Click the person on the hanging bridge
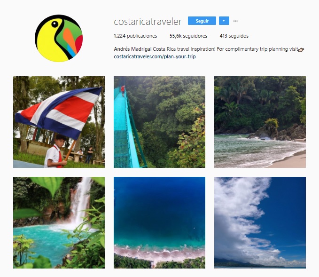 123,91
